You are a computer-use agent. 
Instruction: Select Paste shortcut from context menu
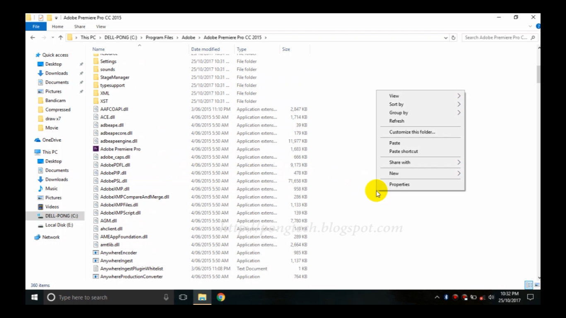tap(421, 151)
